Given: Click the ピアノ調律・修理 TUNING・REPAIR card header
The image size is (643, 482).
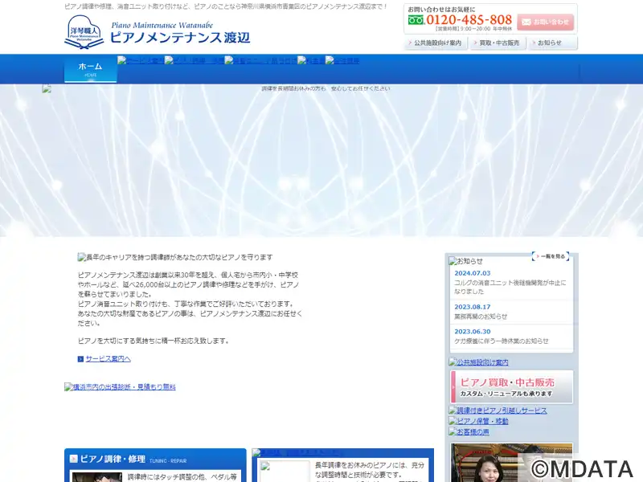Looking at the screenshot, I should pyautogui.click(x=155, y=459).
